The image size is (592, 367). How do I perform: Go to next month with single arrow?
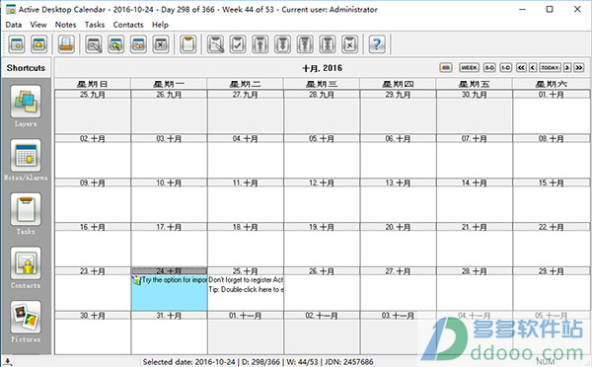pyautogui.click(x=567, y=68)
